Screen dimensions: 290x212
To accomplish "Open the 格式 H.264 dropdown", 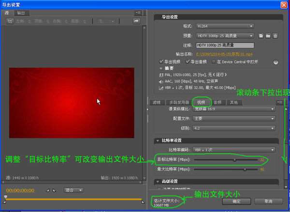I will click(225, 26).
